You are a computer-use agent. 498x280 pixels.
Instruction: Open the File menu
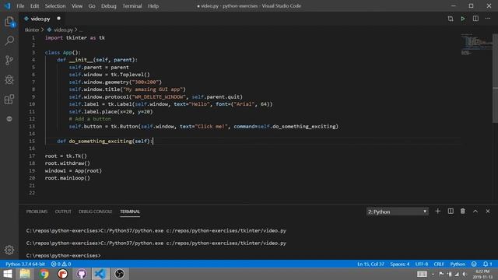coord(20,6)
